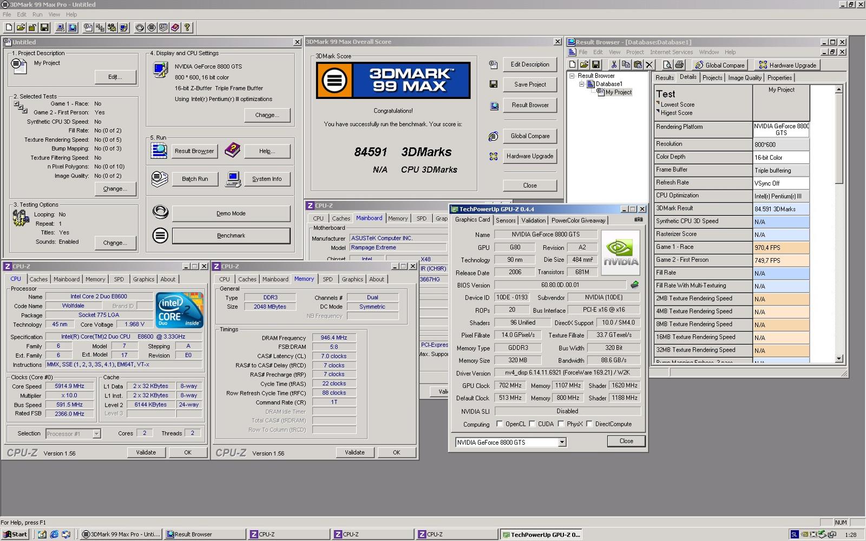Viewport: 866px width, 541px height.
Task: Switch to the Sensors tab in GPU-Z
Action: click(x=506, y=220)
